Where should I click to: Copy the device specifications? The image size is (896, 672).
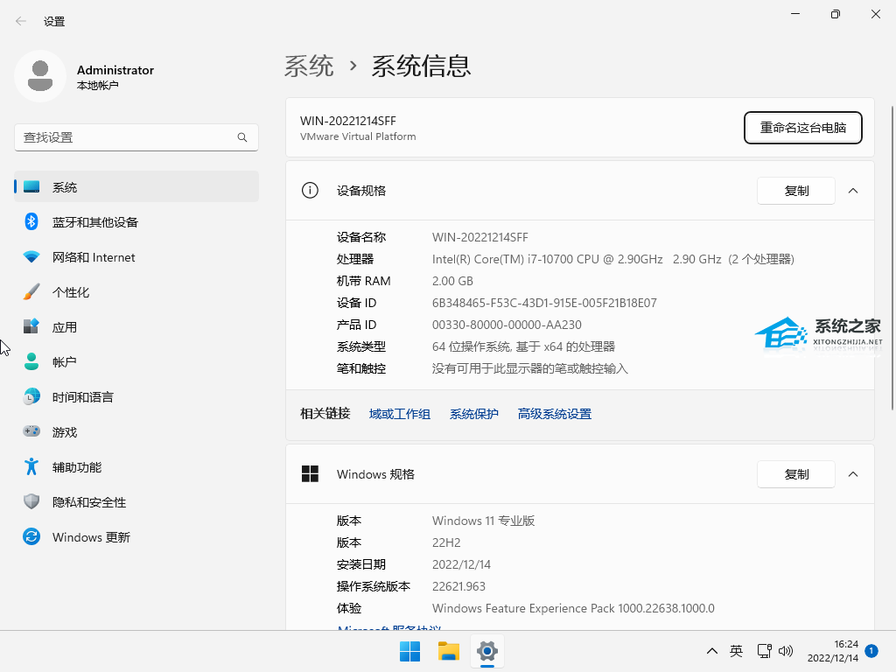pyautogui.click(x=796, y=191)
